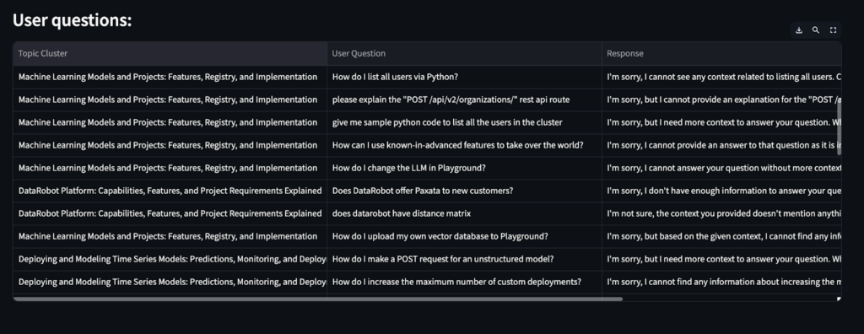Select 'How do I list all users via Python?' cell
This screenshot has height=334, width=864.
(465, 77)
